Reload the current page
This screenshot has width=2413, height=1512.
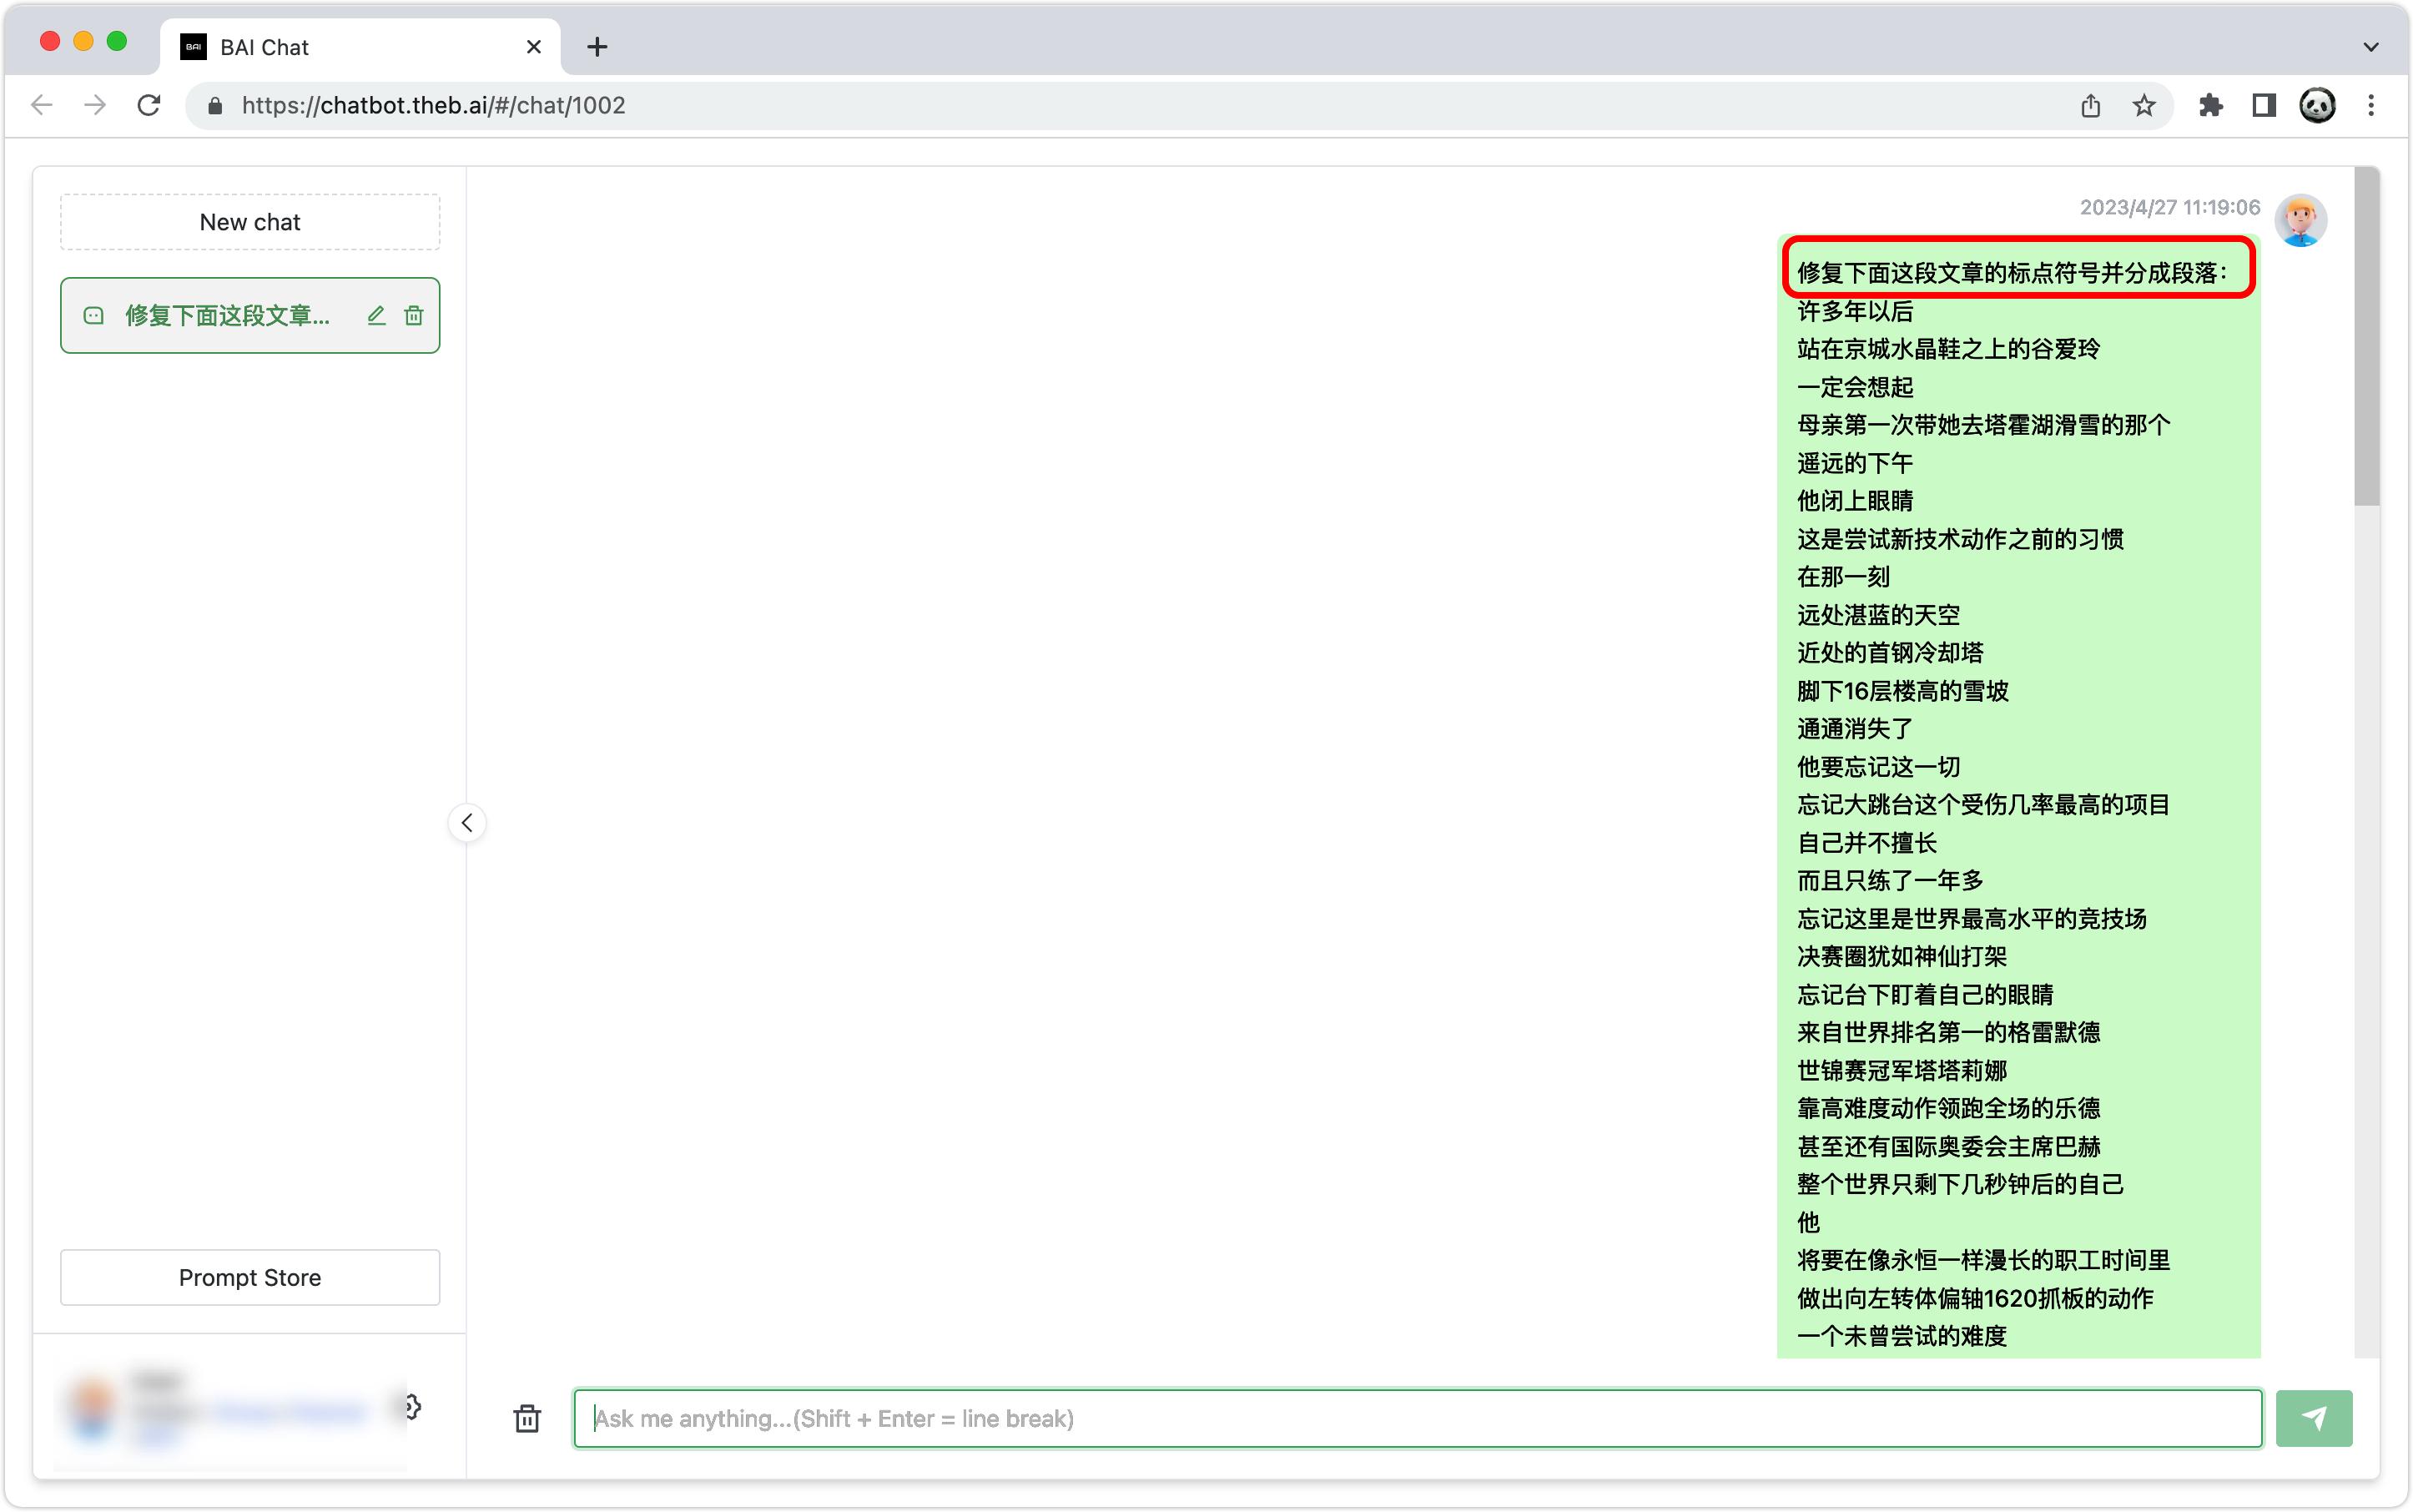tap(149, 106)
